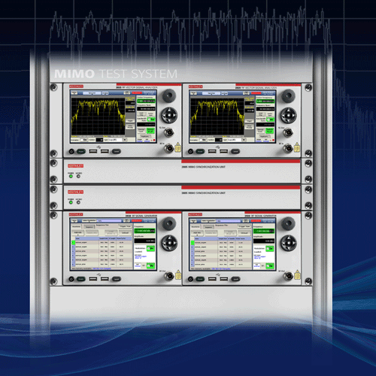Push the left generator navigation pad center

click(169, 243)
